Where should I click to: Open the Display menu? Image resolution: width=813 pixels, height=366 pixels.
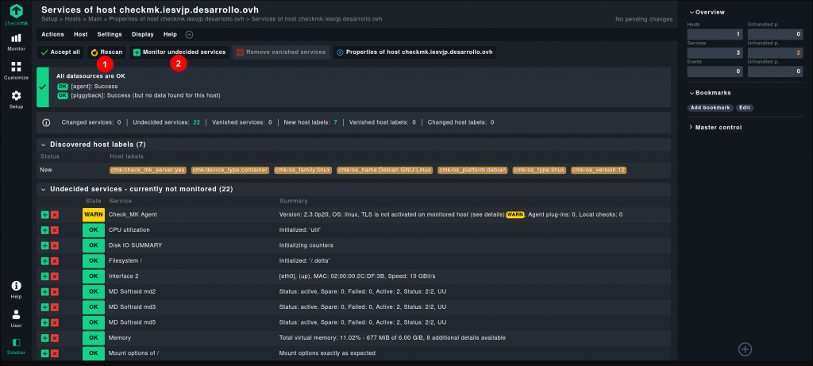coord(143,35)
